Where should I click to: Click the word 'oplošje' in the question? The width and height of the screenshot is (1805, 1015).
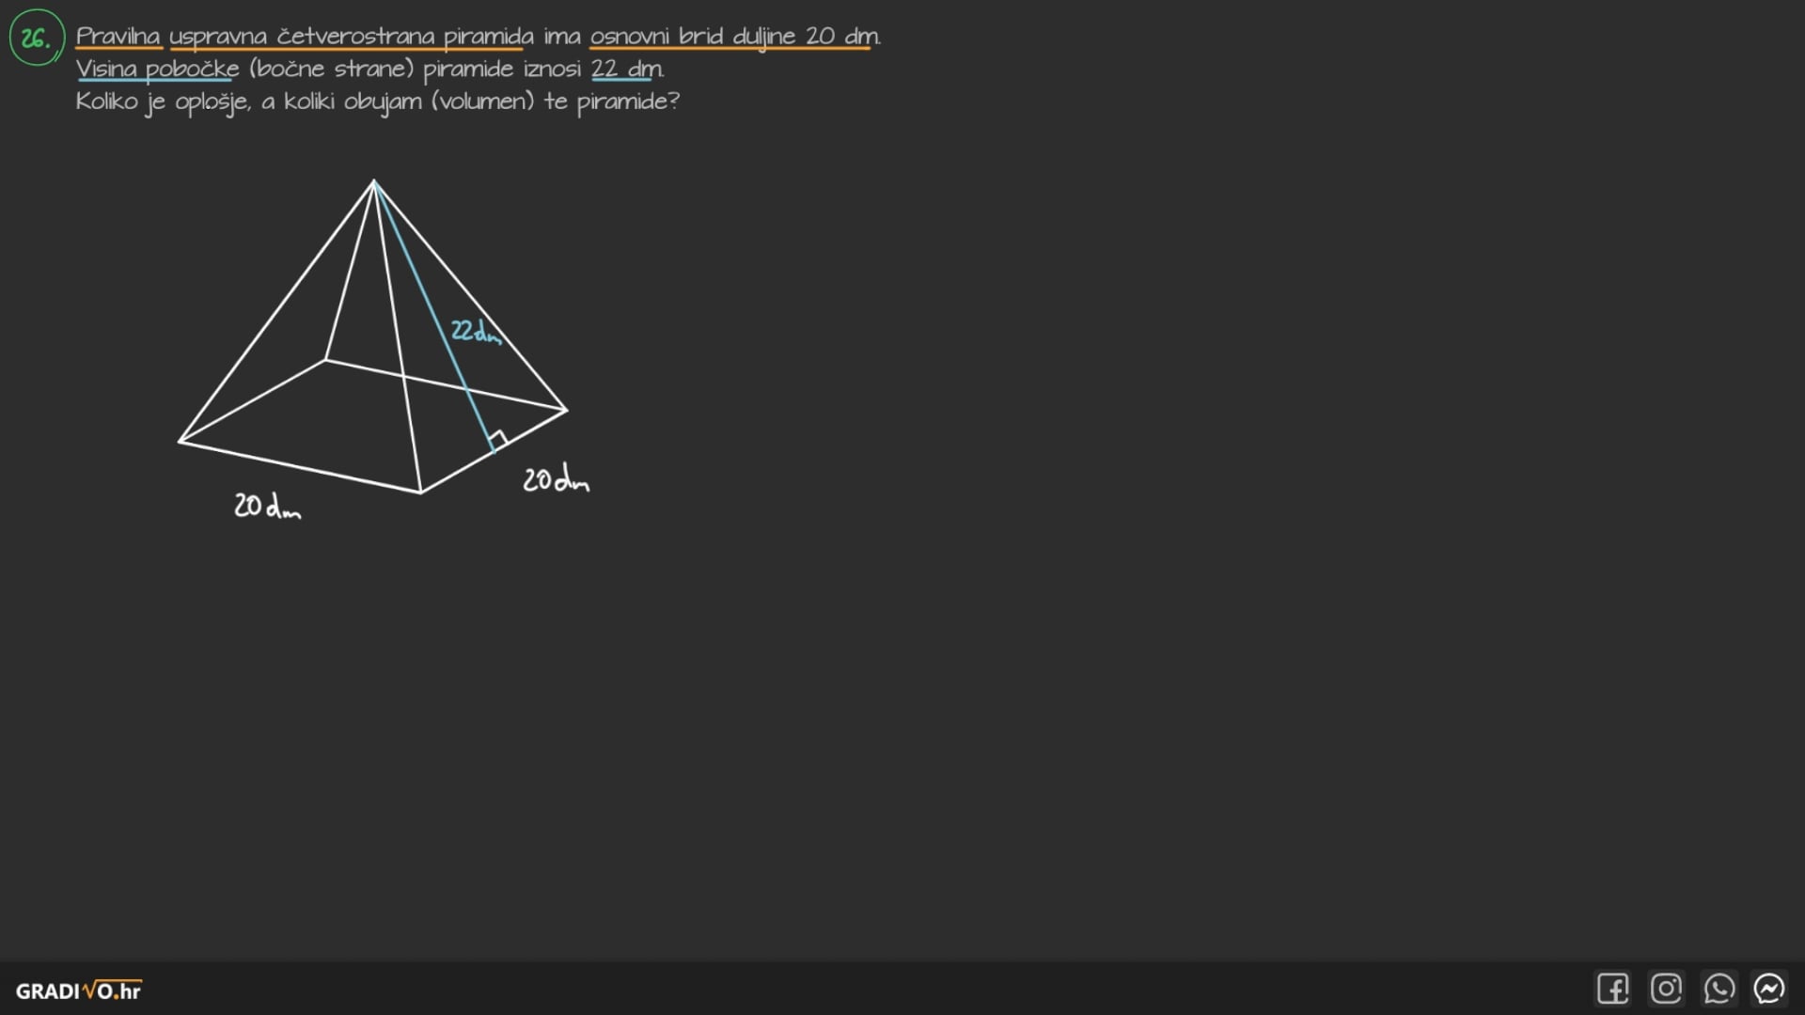(212, 101)
